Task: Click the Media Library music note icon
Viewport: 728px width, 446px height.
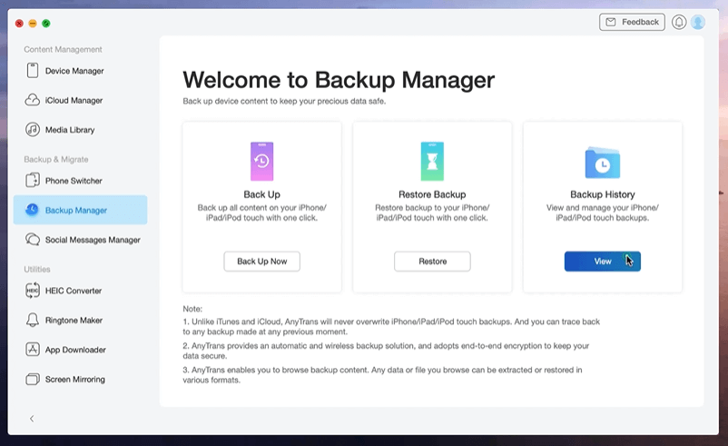Action: tap(33, 130)
